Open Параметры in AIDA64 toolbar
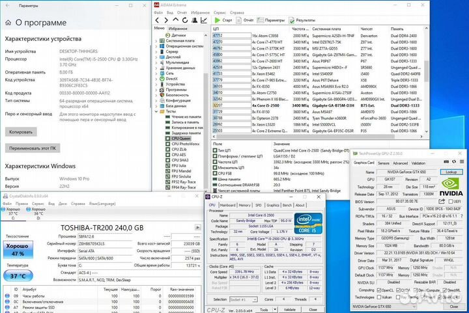The image size is (469, 313). (271, 20)
